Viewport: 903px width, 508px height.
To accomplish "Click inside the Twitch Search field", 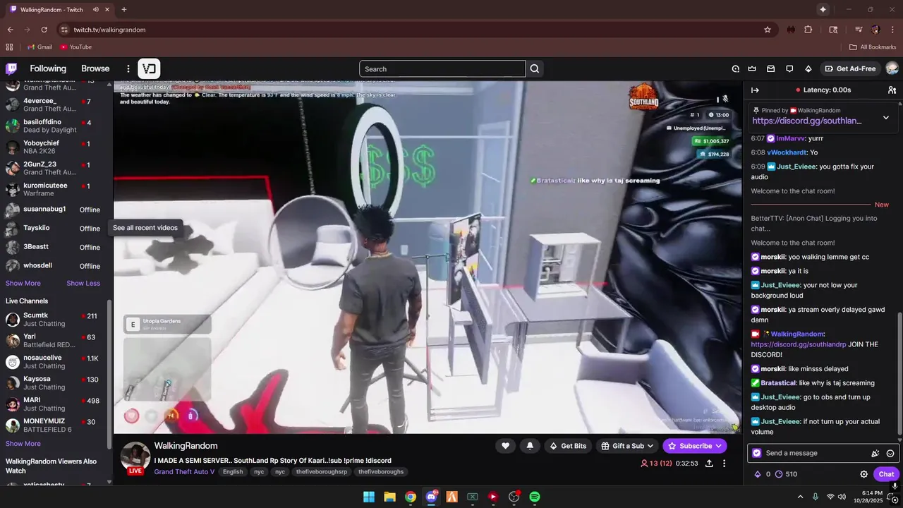I will pos(442,68).
